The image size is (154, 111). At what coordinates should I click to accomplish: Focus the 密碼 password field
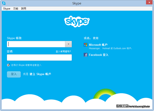pyautogui.click(x=39, y=57)
